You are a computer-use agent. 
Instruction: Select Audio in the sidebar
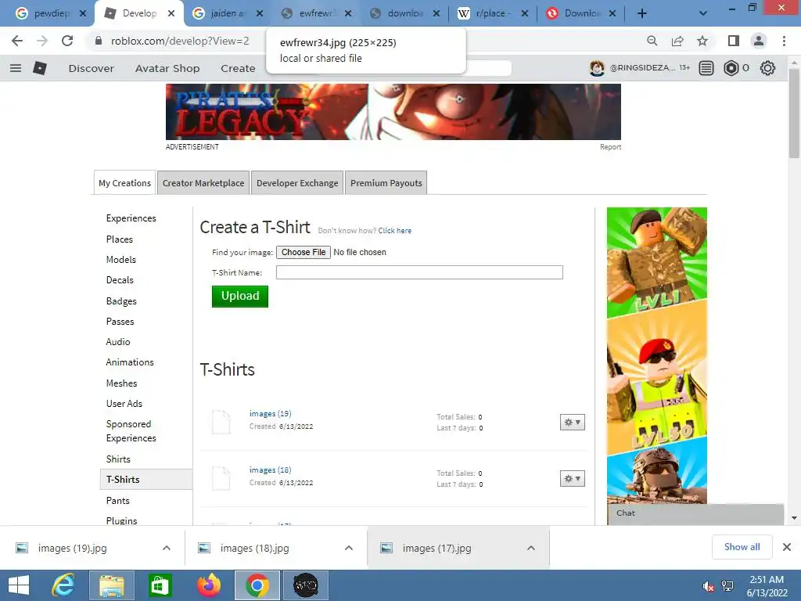[118, 342]
